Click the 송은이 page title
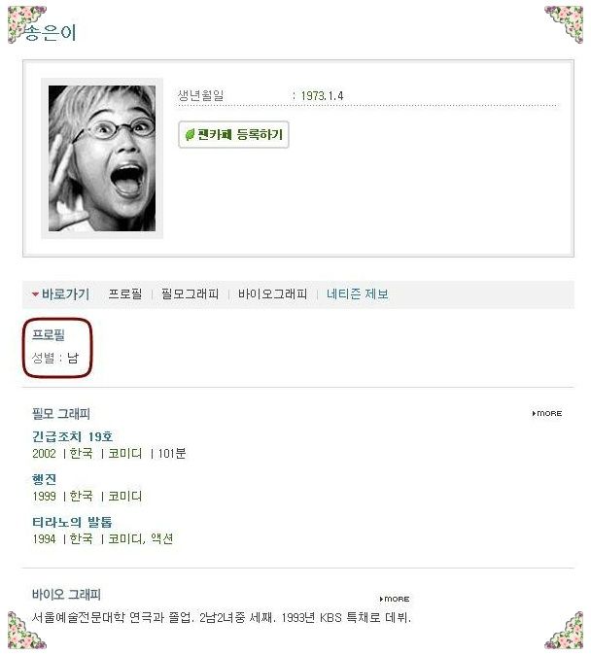 (x=51, y=33)
